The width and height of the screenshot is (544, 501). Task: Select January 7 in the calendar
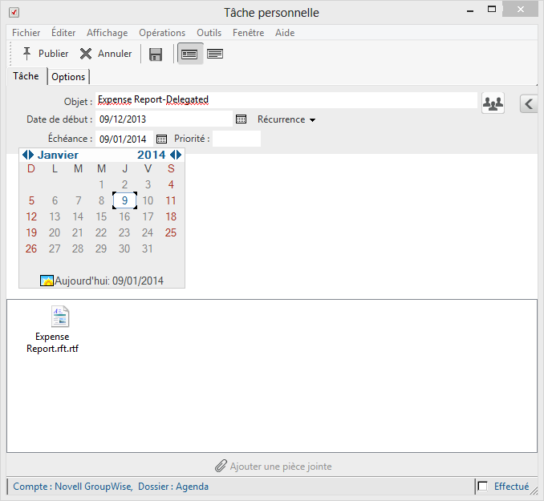pos(79,200)
